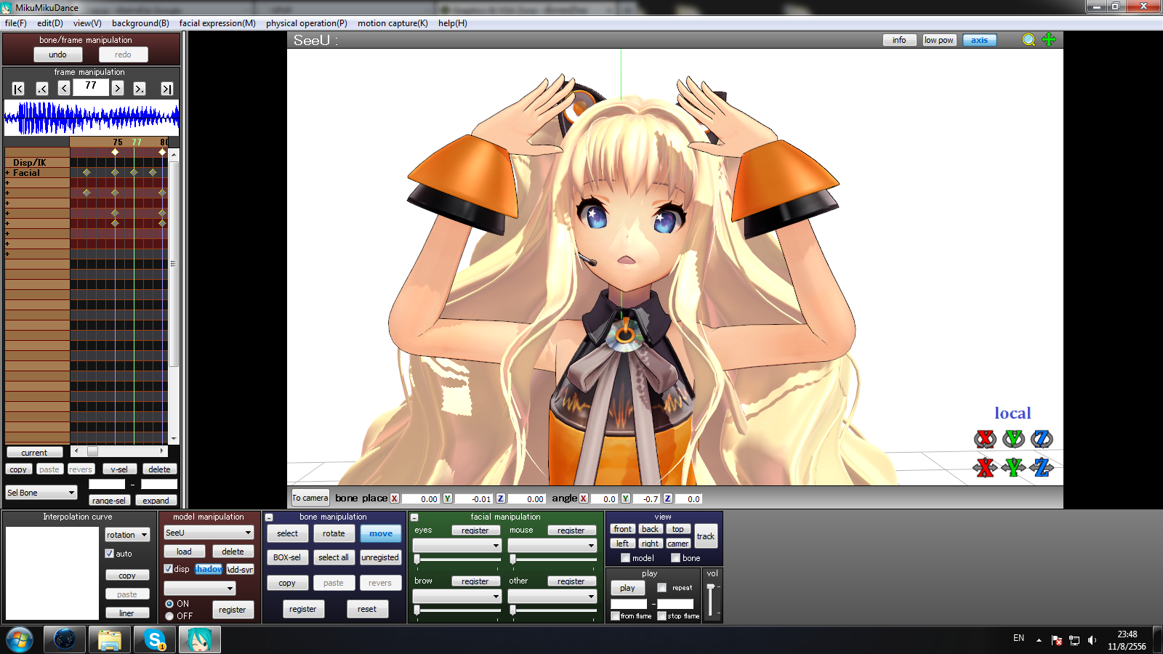Click the green move view cross icon
Screen dimensions: 1163x654
coord(1049,39)
